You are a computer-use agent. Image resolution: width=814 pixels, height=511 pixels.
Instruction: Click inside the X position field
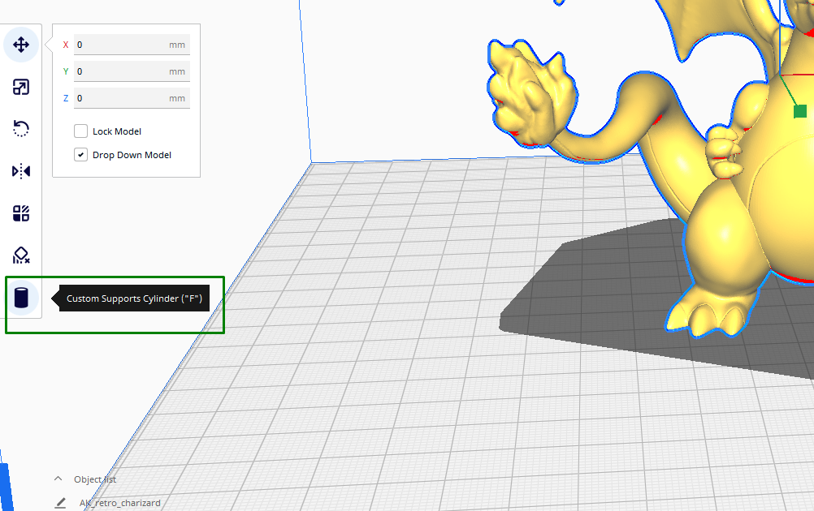point(130,45)
